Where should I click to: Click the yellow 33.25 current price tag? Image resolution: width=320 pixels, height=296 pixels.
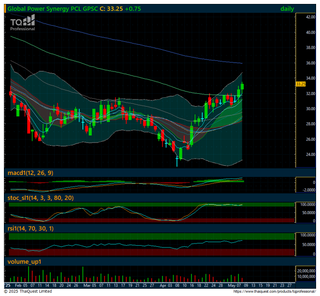coord(300,84)
